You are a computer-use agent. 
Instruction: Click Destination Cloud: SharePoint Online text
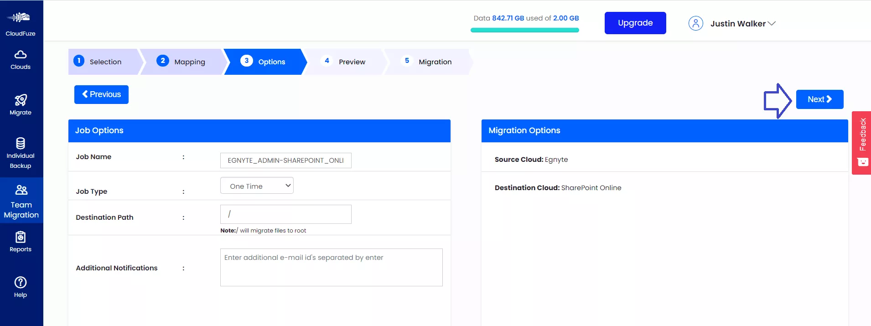[558, 188]
